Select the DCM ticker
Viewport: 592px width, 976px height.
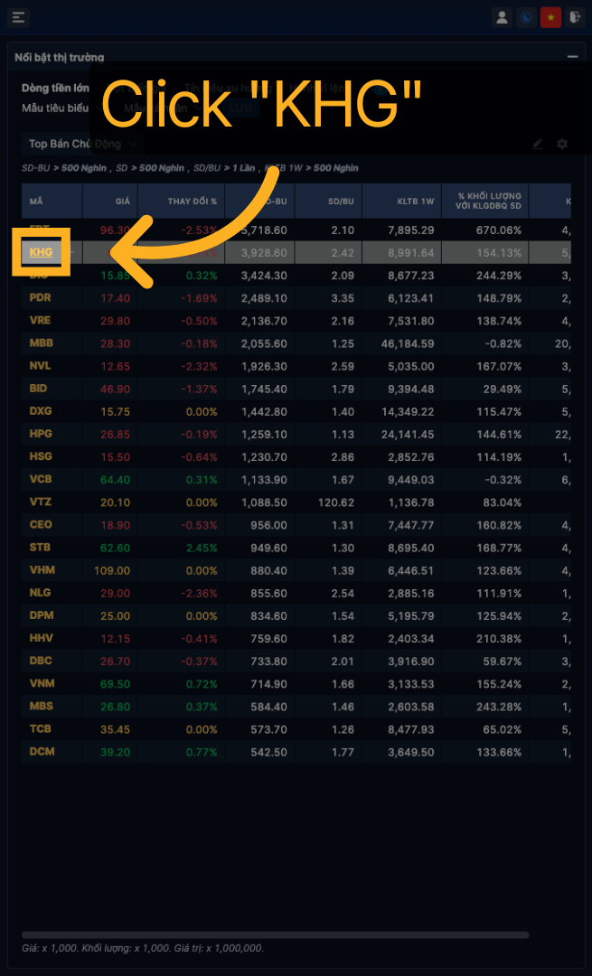pyautogui.click(x=42, y=751)
